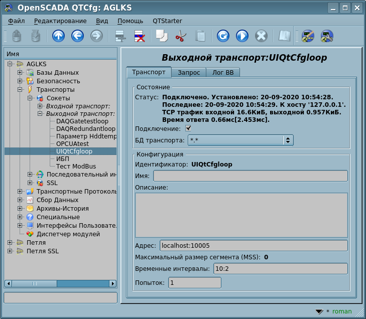Expand the Петля SSL node
This screenshot has width=366, height=319.
coord(10,251)
